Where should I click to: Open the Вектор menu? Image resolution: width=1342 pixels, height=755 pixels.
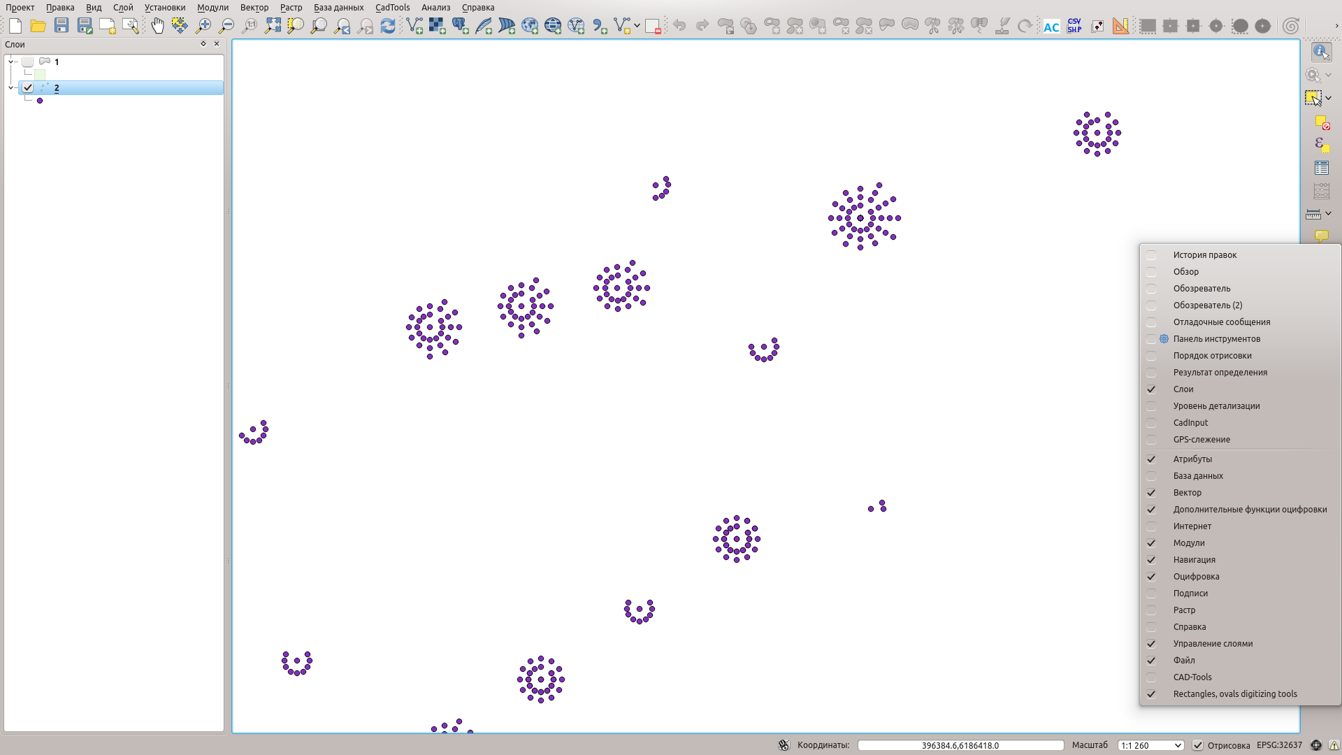pos(254,7)
